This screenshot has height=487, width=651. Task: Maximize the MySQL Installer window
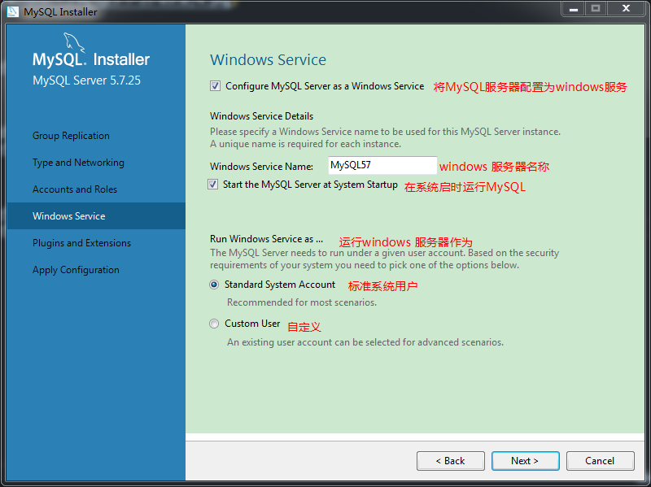click(596, 9)
